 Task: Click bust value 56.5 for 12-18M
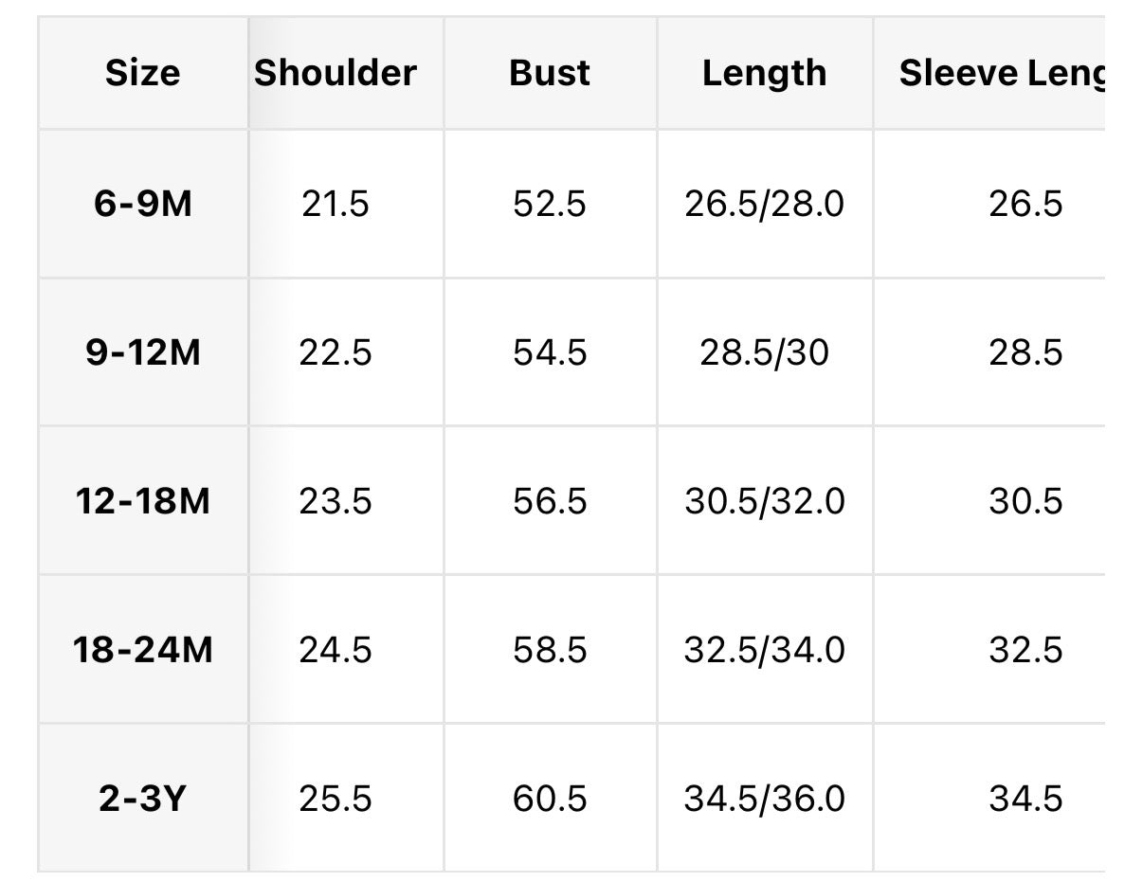(x=550, y=501)
